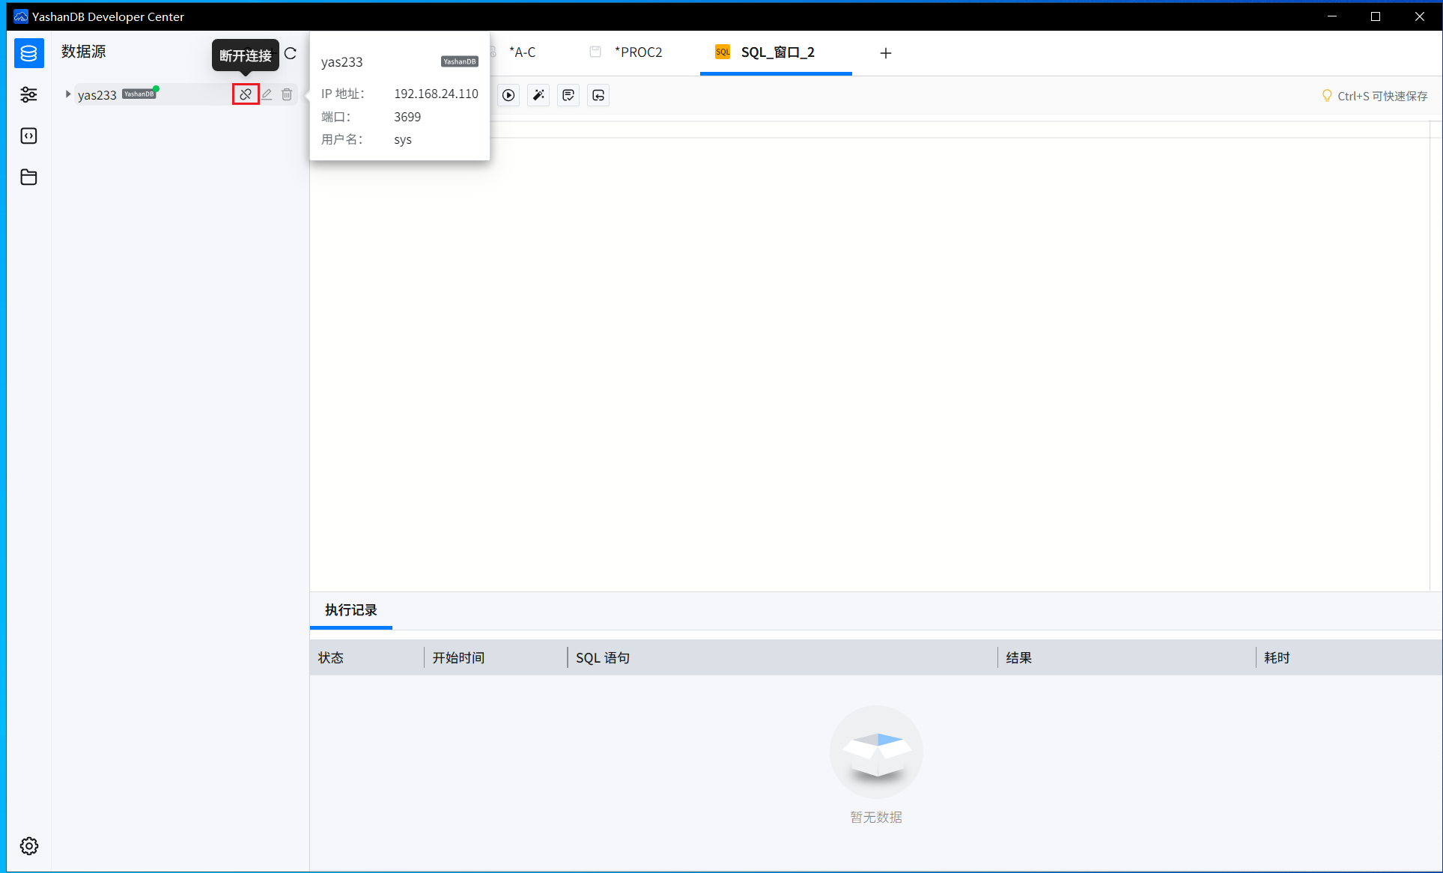Switch to the *PROC2 tab
This screenshot has width=1443, height=873.
[x=626, y=52]
